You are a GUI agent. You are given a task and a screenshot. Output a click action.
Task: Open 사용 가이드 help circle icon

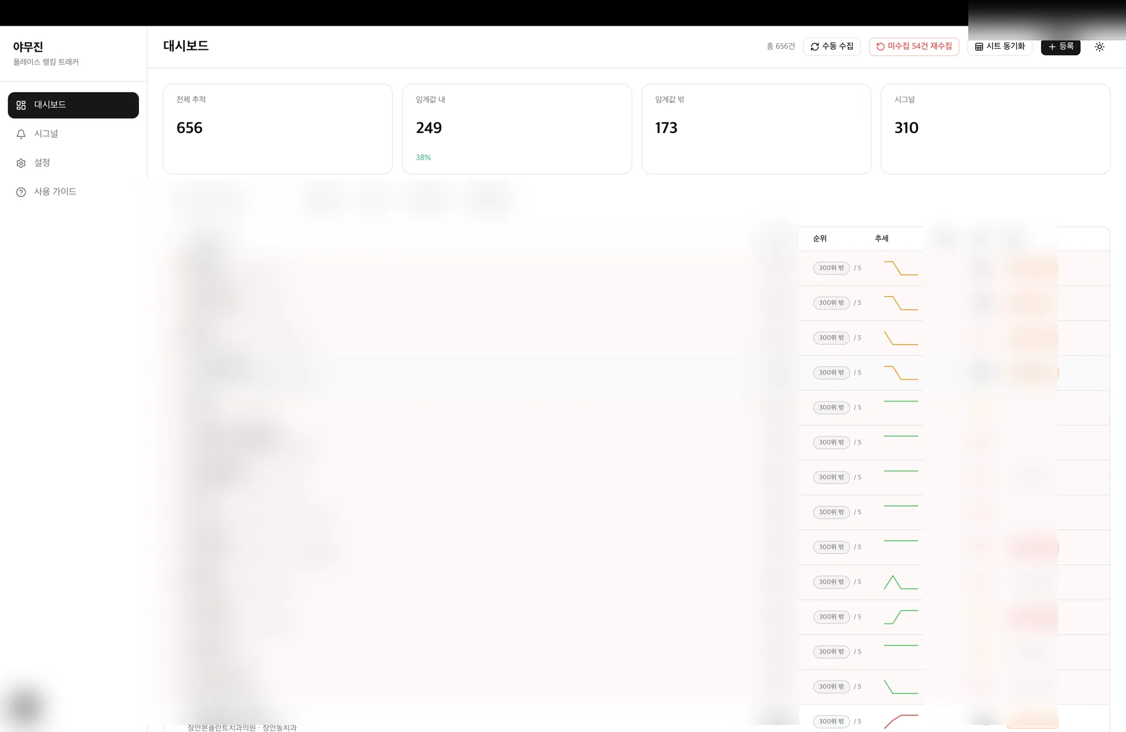click(x=21, y=192)
